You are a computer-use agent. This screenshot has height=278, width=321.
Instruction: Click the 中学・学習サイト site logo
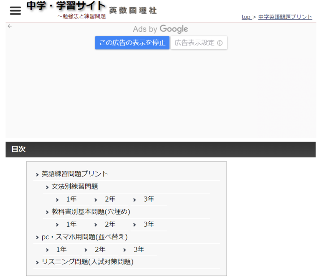tap(66, 6)
